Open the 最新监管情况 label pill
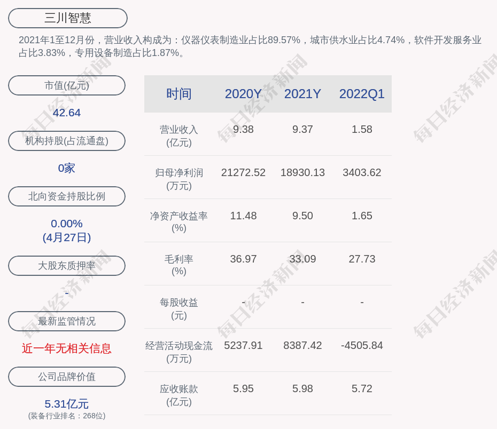Screen dimensions: 497x429 pyautogui.click(x=67, y=321)
